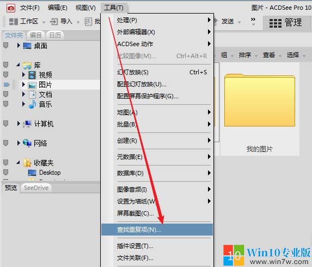This screenshot has height=267, width=312.
Task: Toggle Easy-Select marker beside 图片
Action: pyautogui.click(x=7, y=85)
